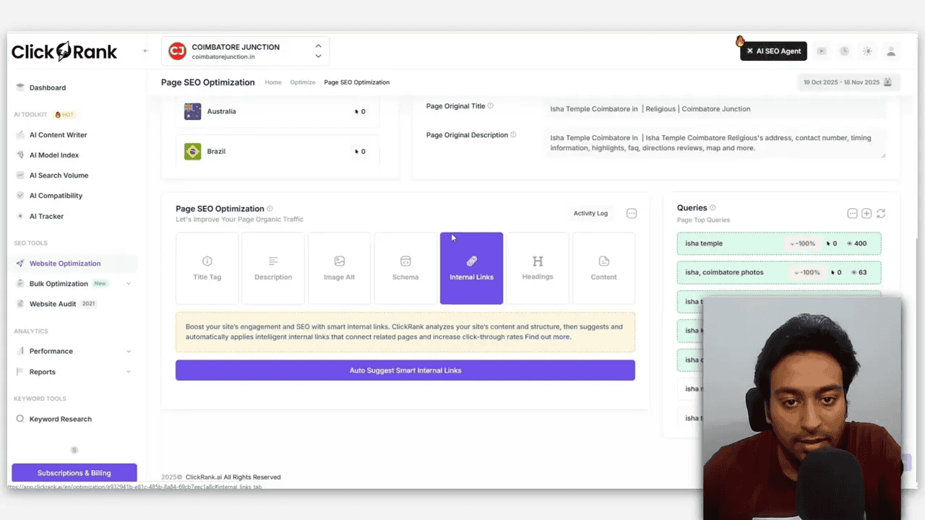Click Auto Suggest Smart Internal Links
925x520 pixels.
(x=405, y=370)
